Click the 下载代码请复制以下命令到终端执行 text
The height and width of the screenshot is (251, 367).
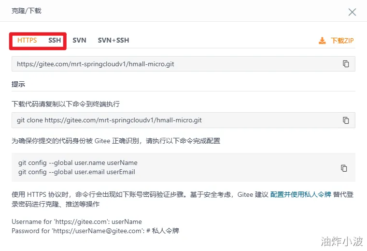click(x=66, y=104)
